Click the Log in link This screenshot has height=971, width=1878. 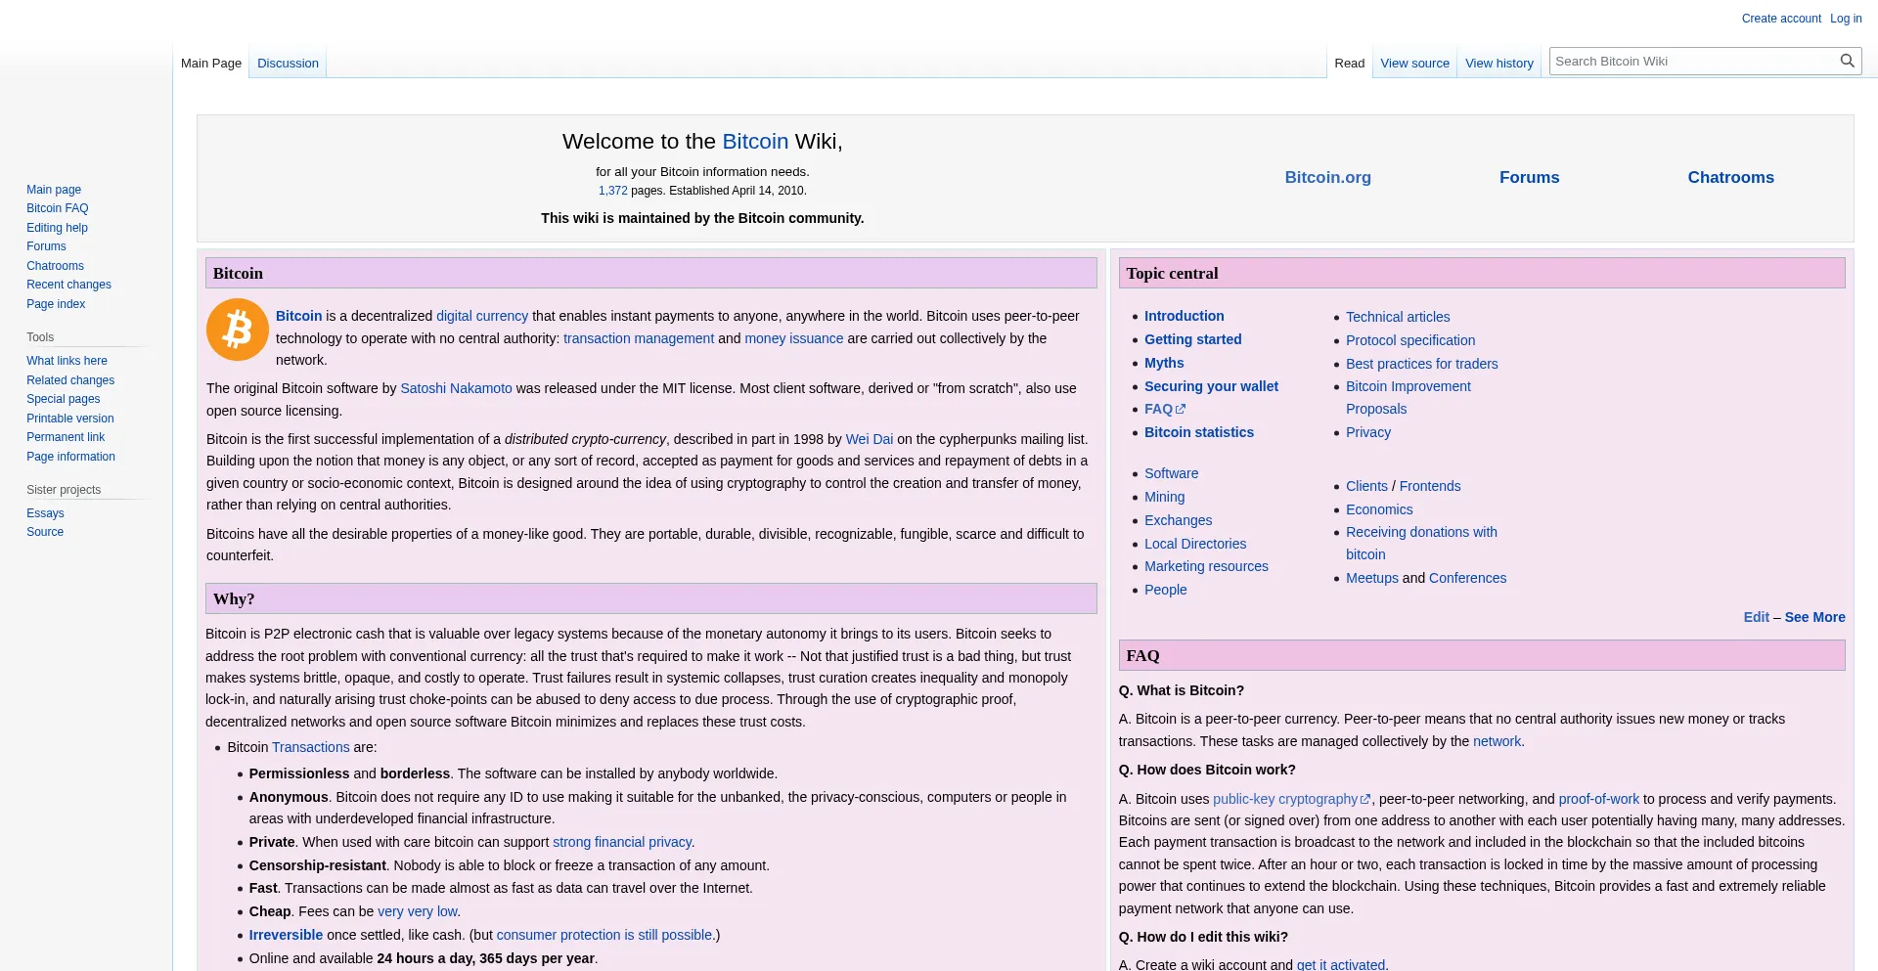point(1846,19)
